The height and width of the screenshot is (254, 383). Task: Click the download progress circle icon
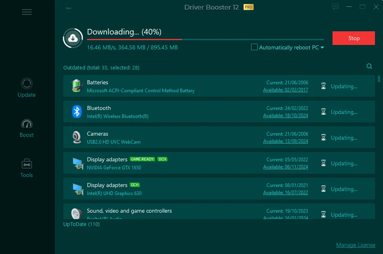tap(73, 38)
